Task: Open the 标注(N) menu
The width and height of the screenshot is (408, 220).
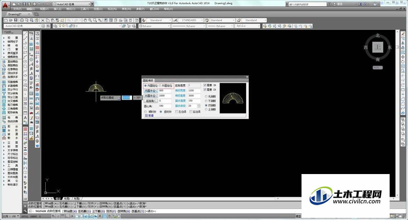Action: click(x=112, y=9)
